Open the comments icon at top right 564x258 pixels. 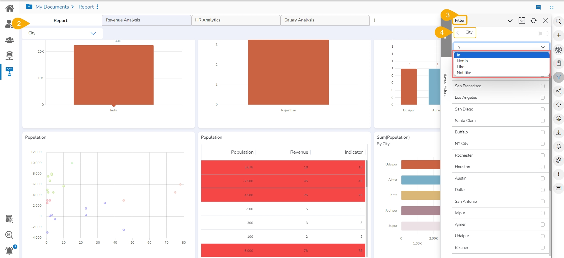[538, 7]
